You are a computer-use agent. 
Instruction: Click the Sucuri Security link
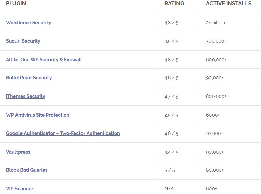pos(23,41)
